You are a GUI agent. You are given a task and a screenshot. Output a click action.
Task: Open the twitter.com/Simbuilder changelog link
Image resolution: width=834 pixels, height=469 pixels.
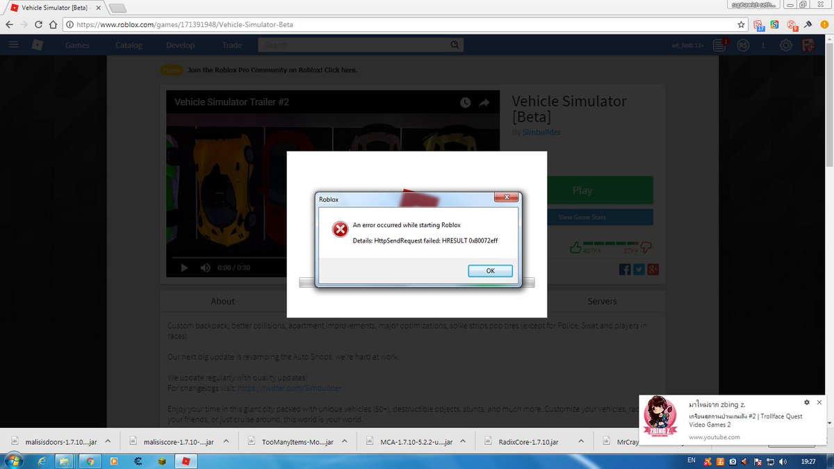point(289,388)
